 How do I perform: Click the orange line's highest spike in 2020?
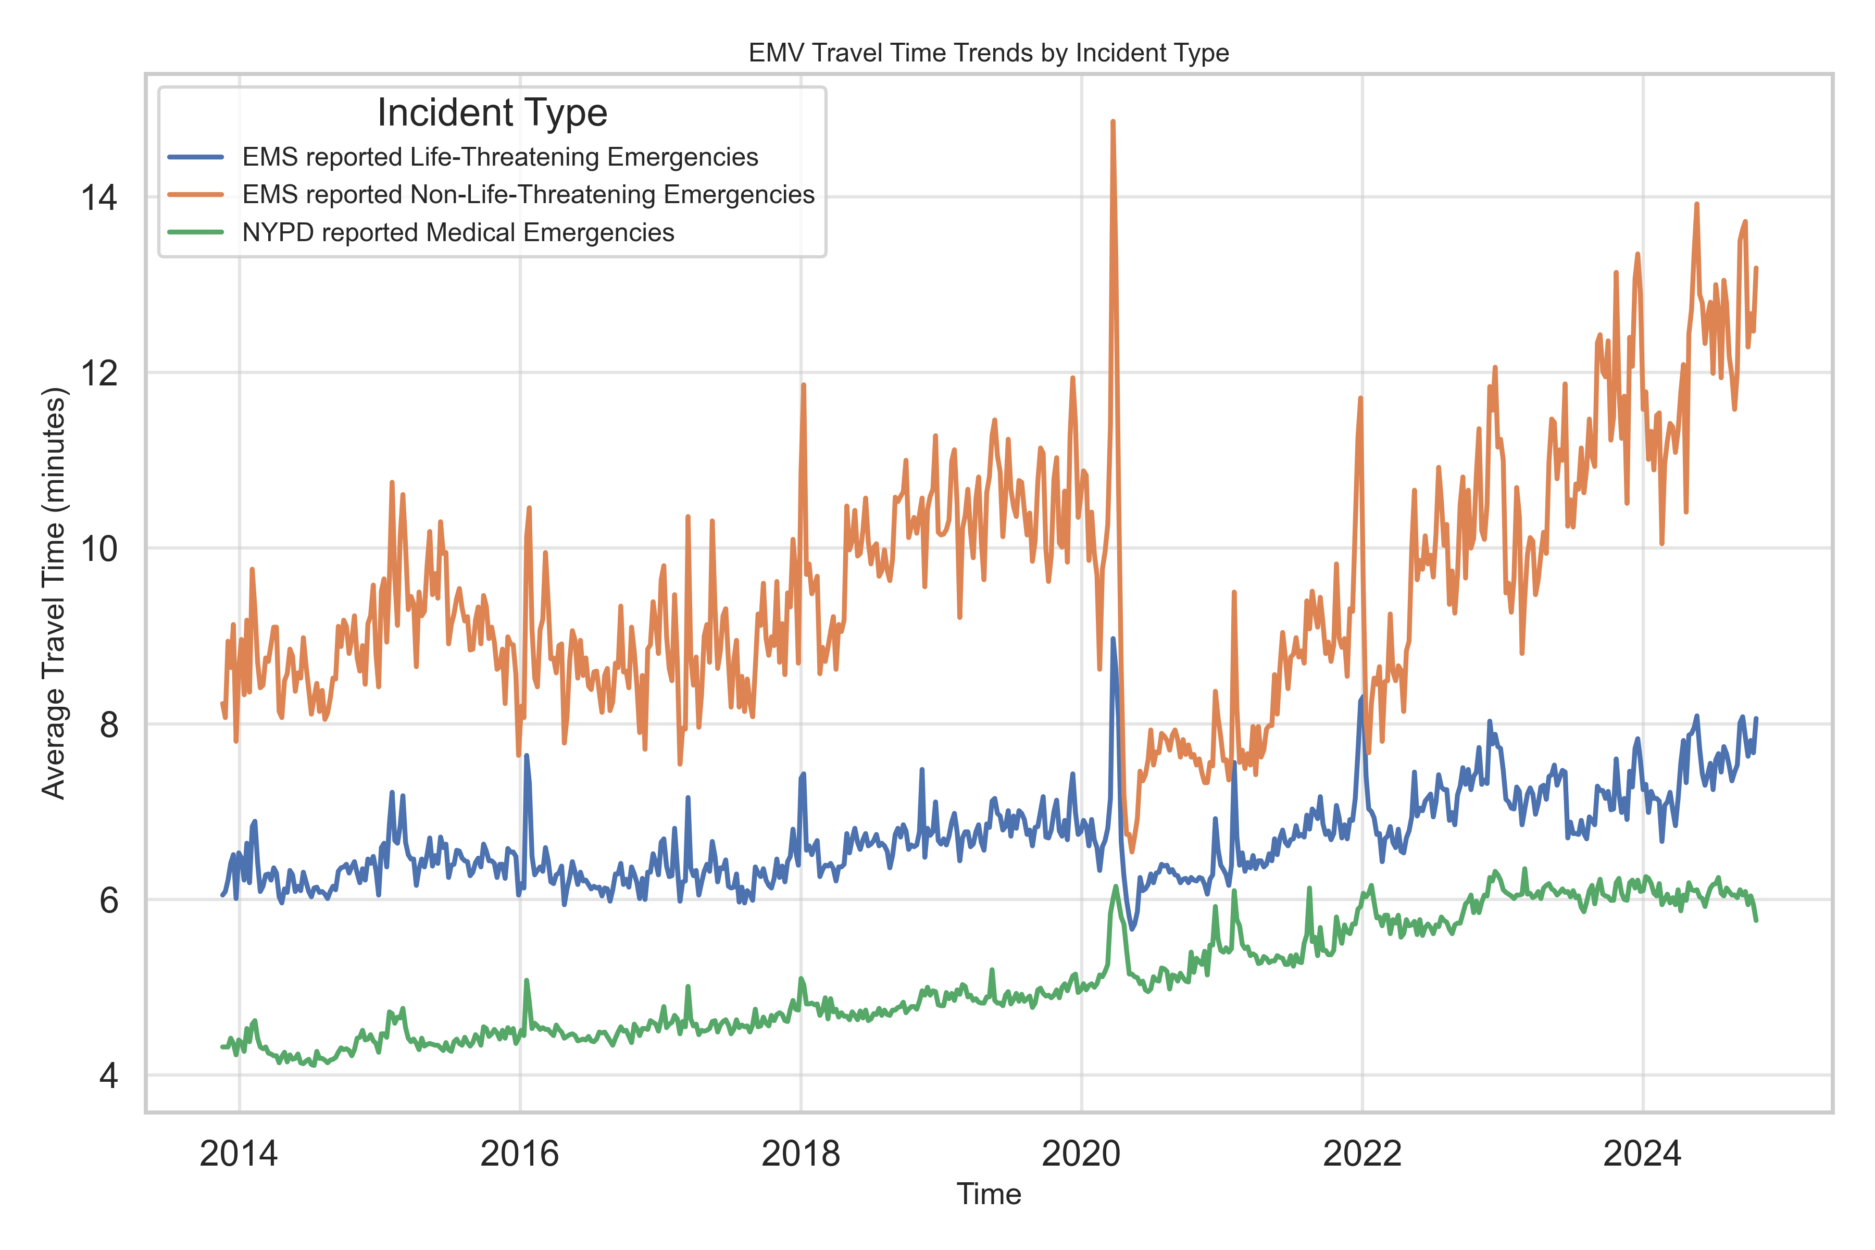pyautogui.click(x=1113, y=122)
